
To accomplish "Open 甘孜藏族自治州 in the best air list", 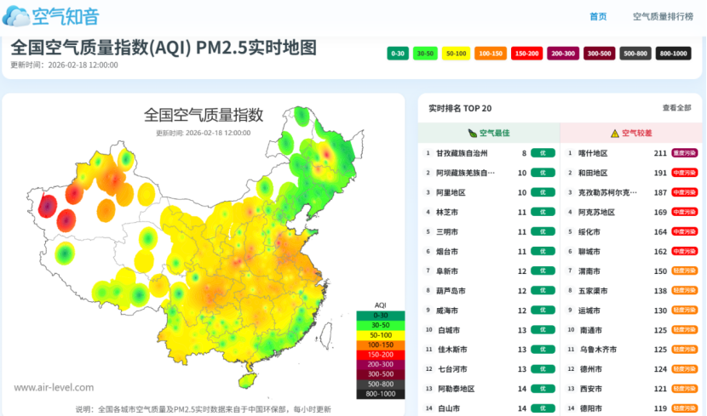I will 462,153.
